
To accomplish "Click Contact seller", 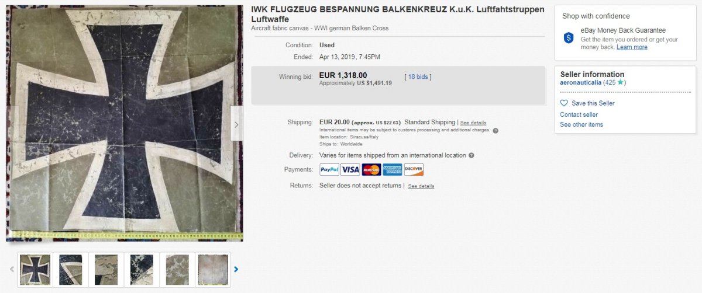I will pos(579,114).
